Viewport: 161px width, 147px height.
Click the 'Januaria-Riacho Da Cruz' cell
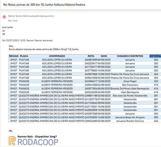tap(130, 121)
